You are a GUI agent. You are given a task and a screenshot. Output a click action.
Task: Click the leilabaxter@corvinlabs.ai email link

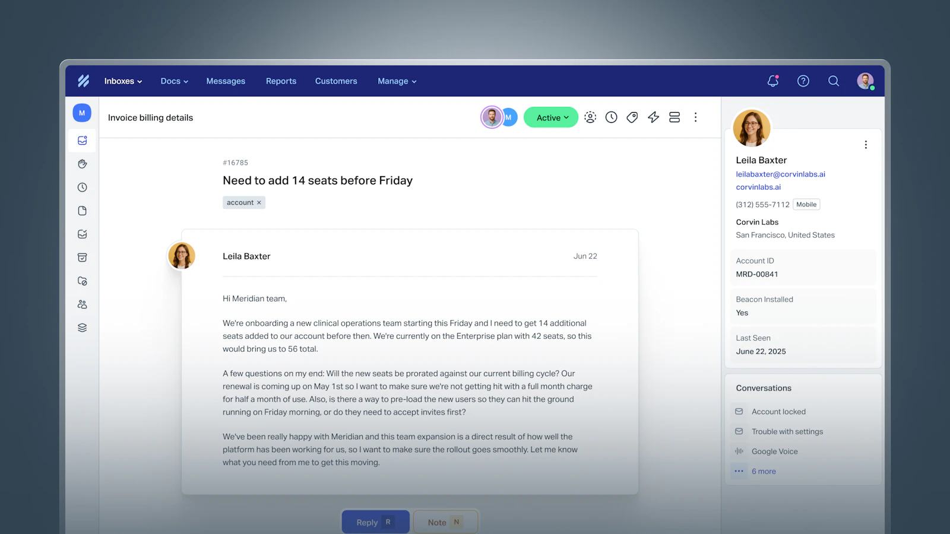point(780,174)
